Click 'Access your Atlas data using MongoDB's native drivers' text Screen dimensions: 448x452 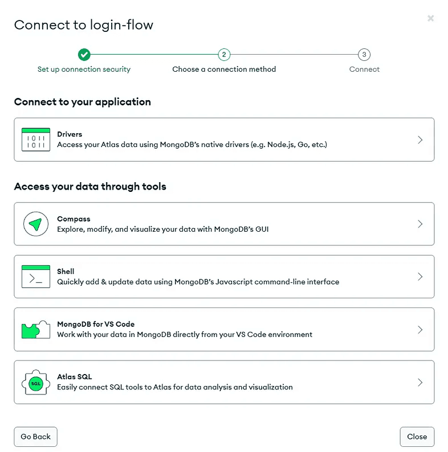pos(192,145)
